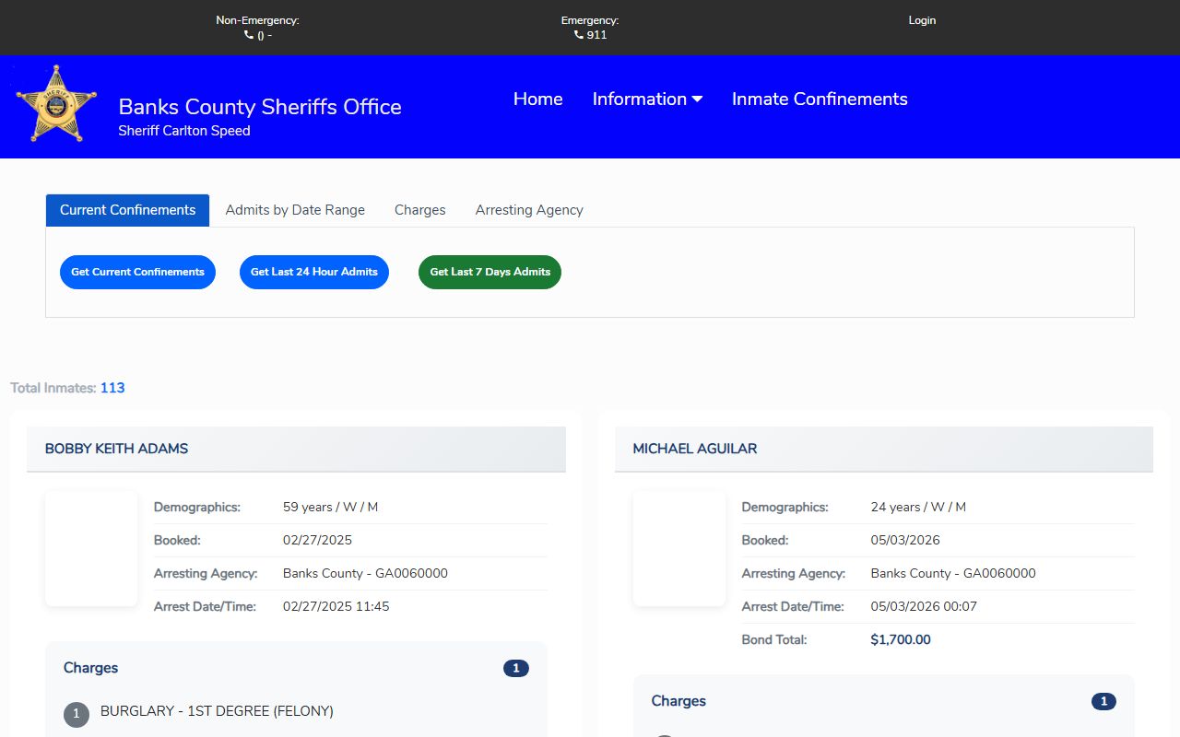Click bond total $1,700.00
Screen dimensions: 1180x737
pos(901,639)
